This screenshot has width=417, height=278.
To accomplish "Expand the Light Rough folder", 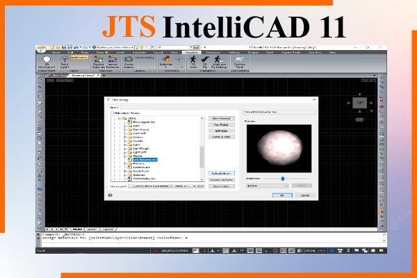I will (x=125, y=149).
